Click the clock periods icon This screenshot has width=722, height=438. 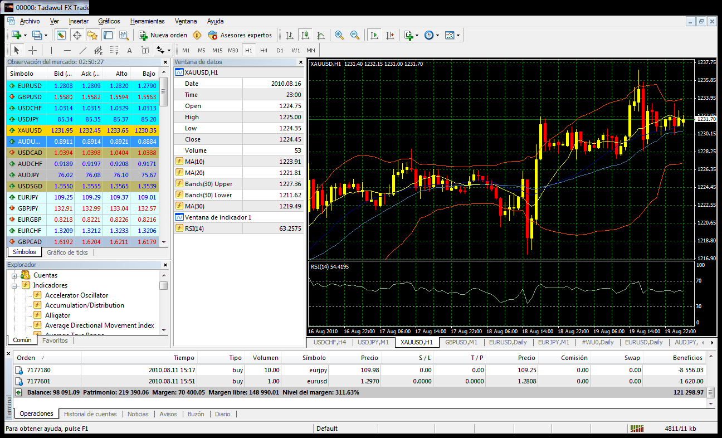pos(428,35)
